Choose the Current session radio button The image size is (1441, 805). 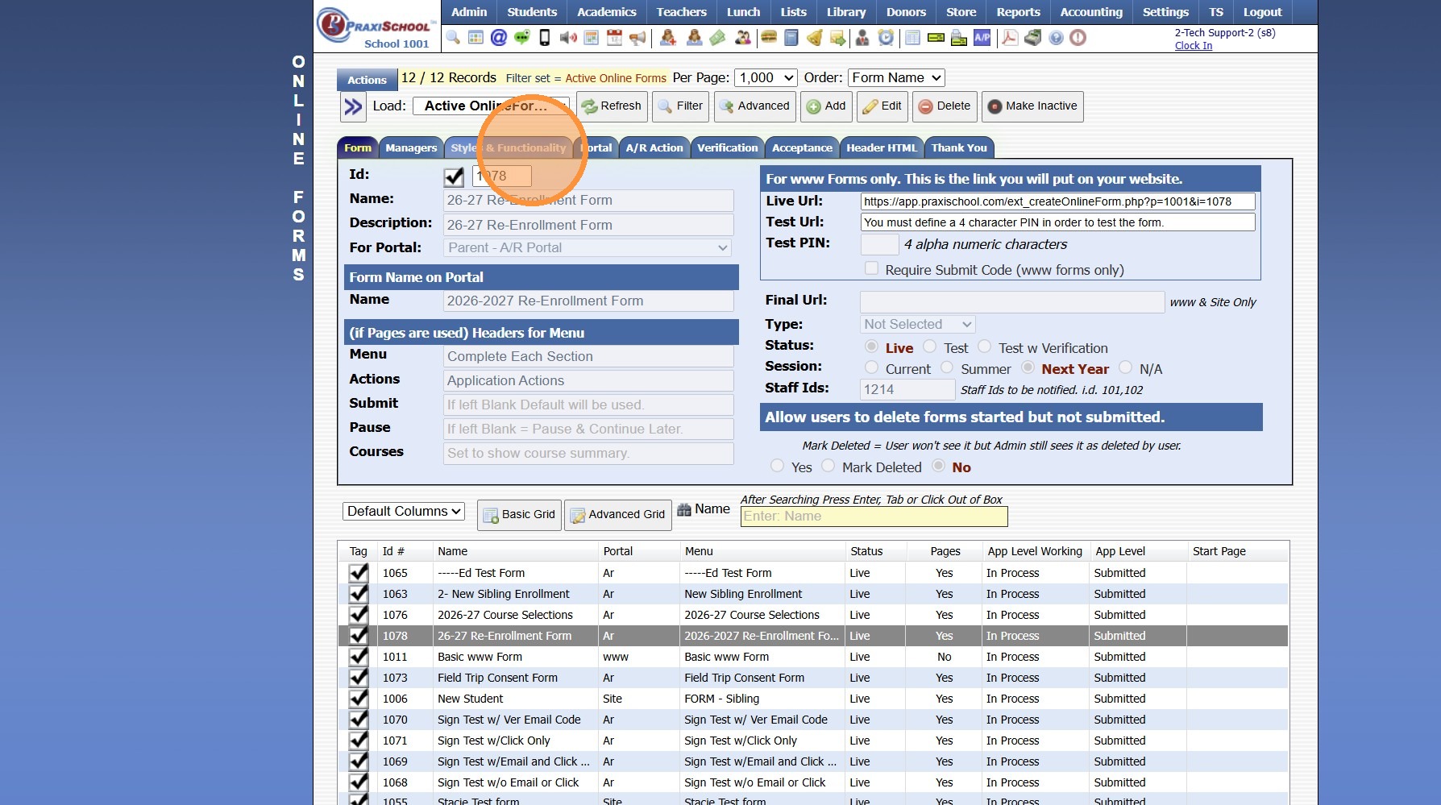coord(872,367)
